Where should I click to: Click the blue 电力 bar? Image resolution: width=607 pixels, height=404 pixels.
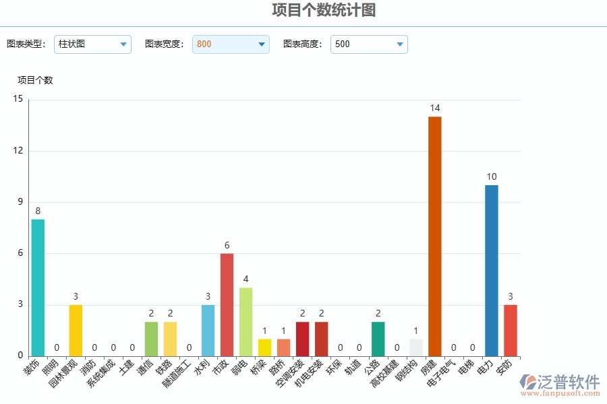click(x=490, y=269)
